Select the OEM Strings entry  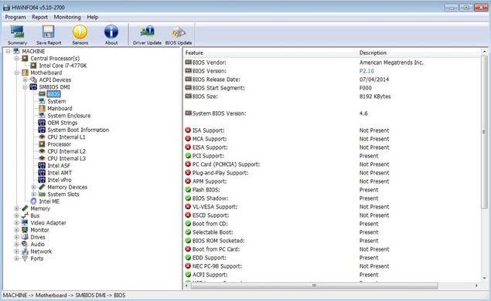pyautogui.click(x=63, y=123)
